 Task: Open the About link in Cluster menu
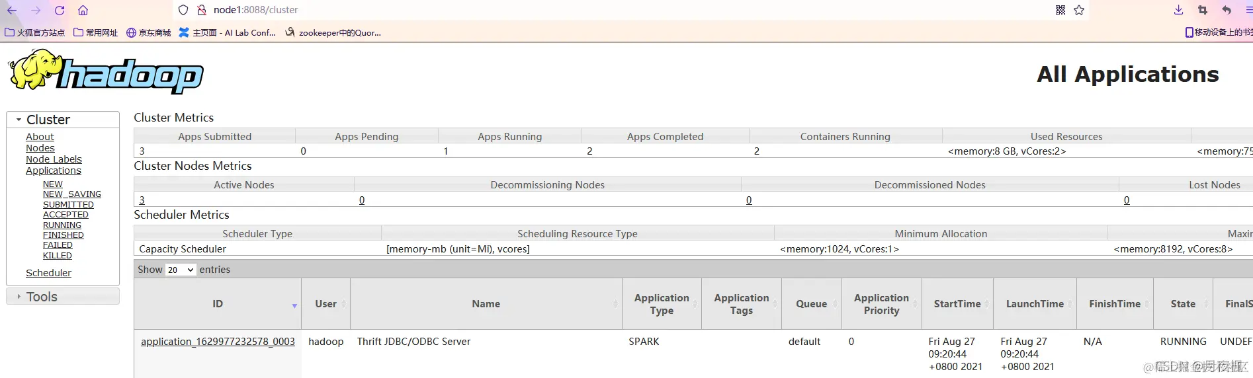coord(40,137)
